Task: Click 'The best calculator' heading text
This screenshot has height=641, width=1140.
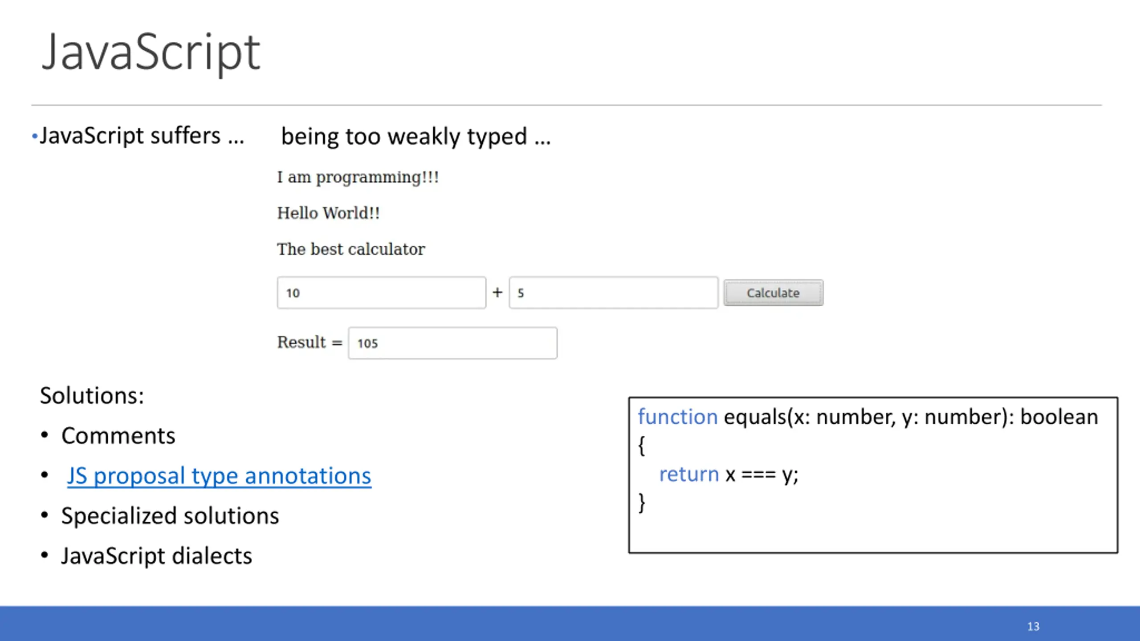Action: 351,249
